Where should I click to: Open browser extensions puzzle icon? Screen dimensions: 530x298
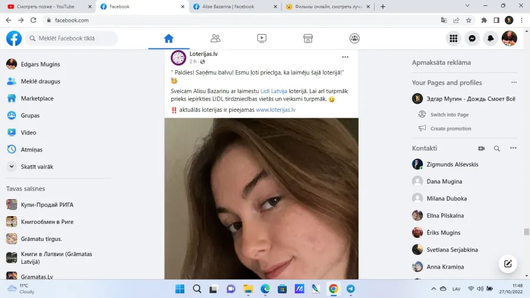[484, 20]
